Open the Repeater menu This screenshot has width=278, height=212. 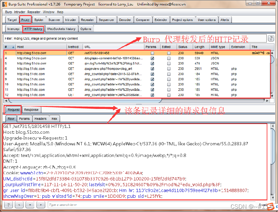point(34,12)
